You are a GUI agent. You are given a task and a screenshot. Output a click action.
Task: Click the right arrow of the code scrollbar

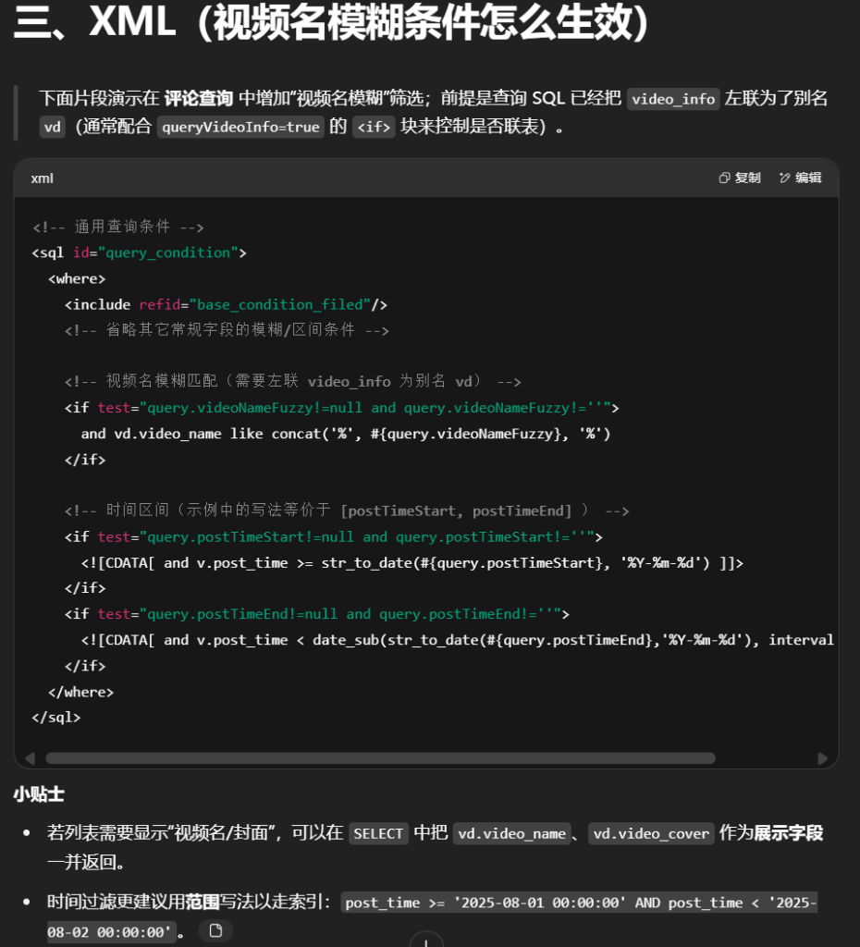click(x=822, y=758)
